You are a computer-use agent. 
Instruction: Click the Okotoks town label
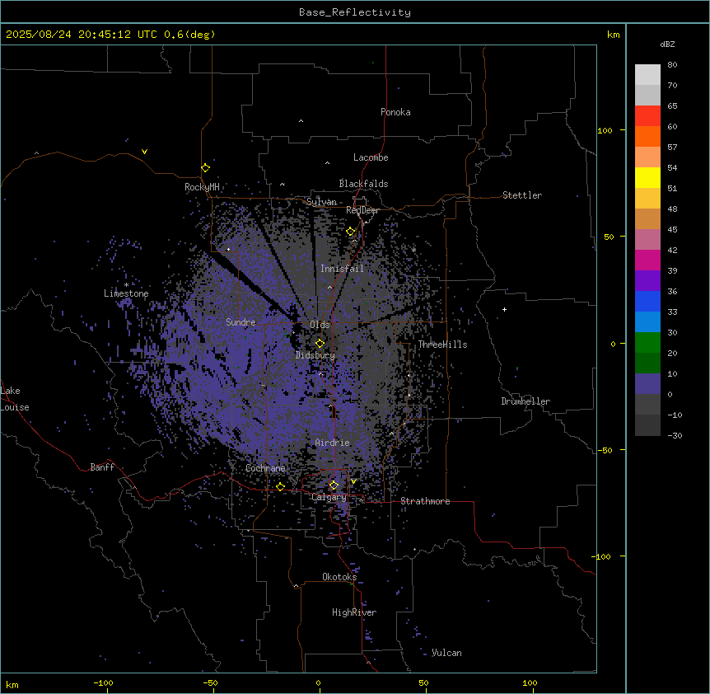tap(339, 577)
